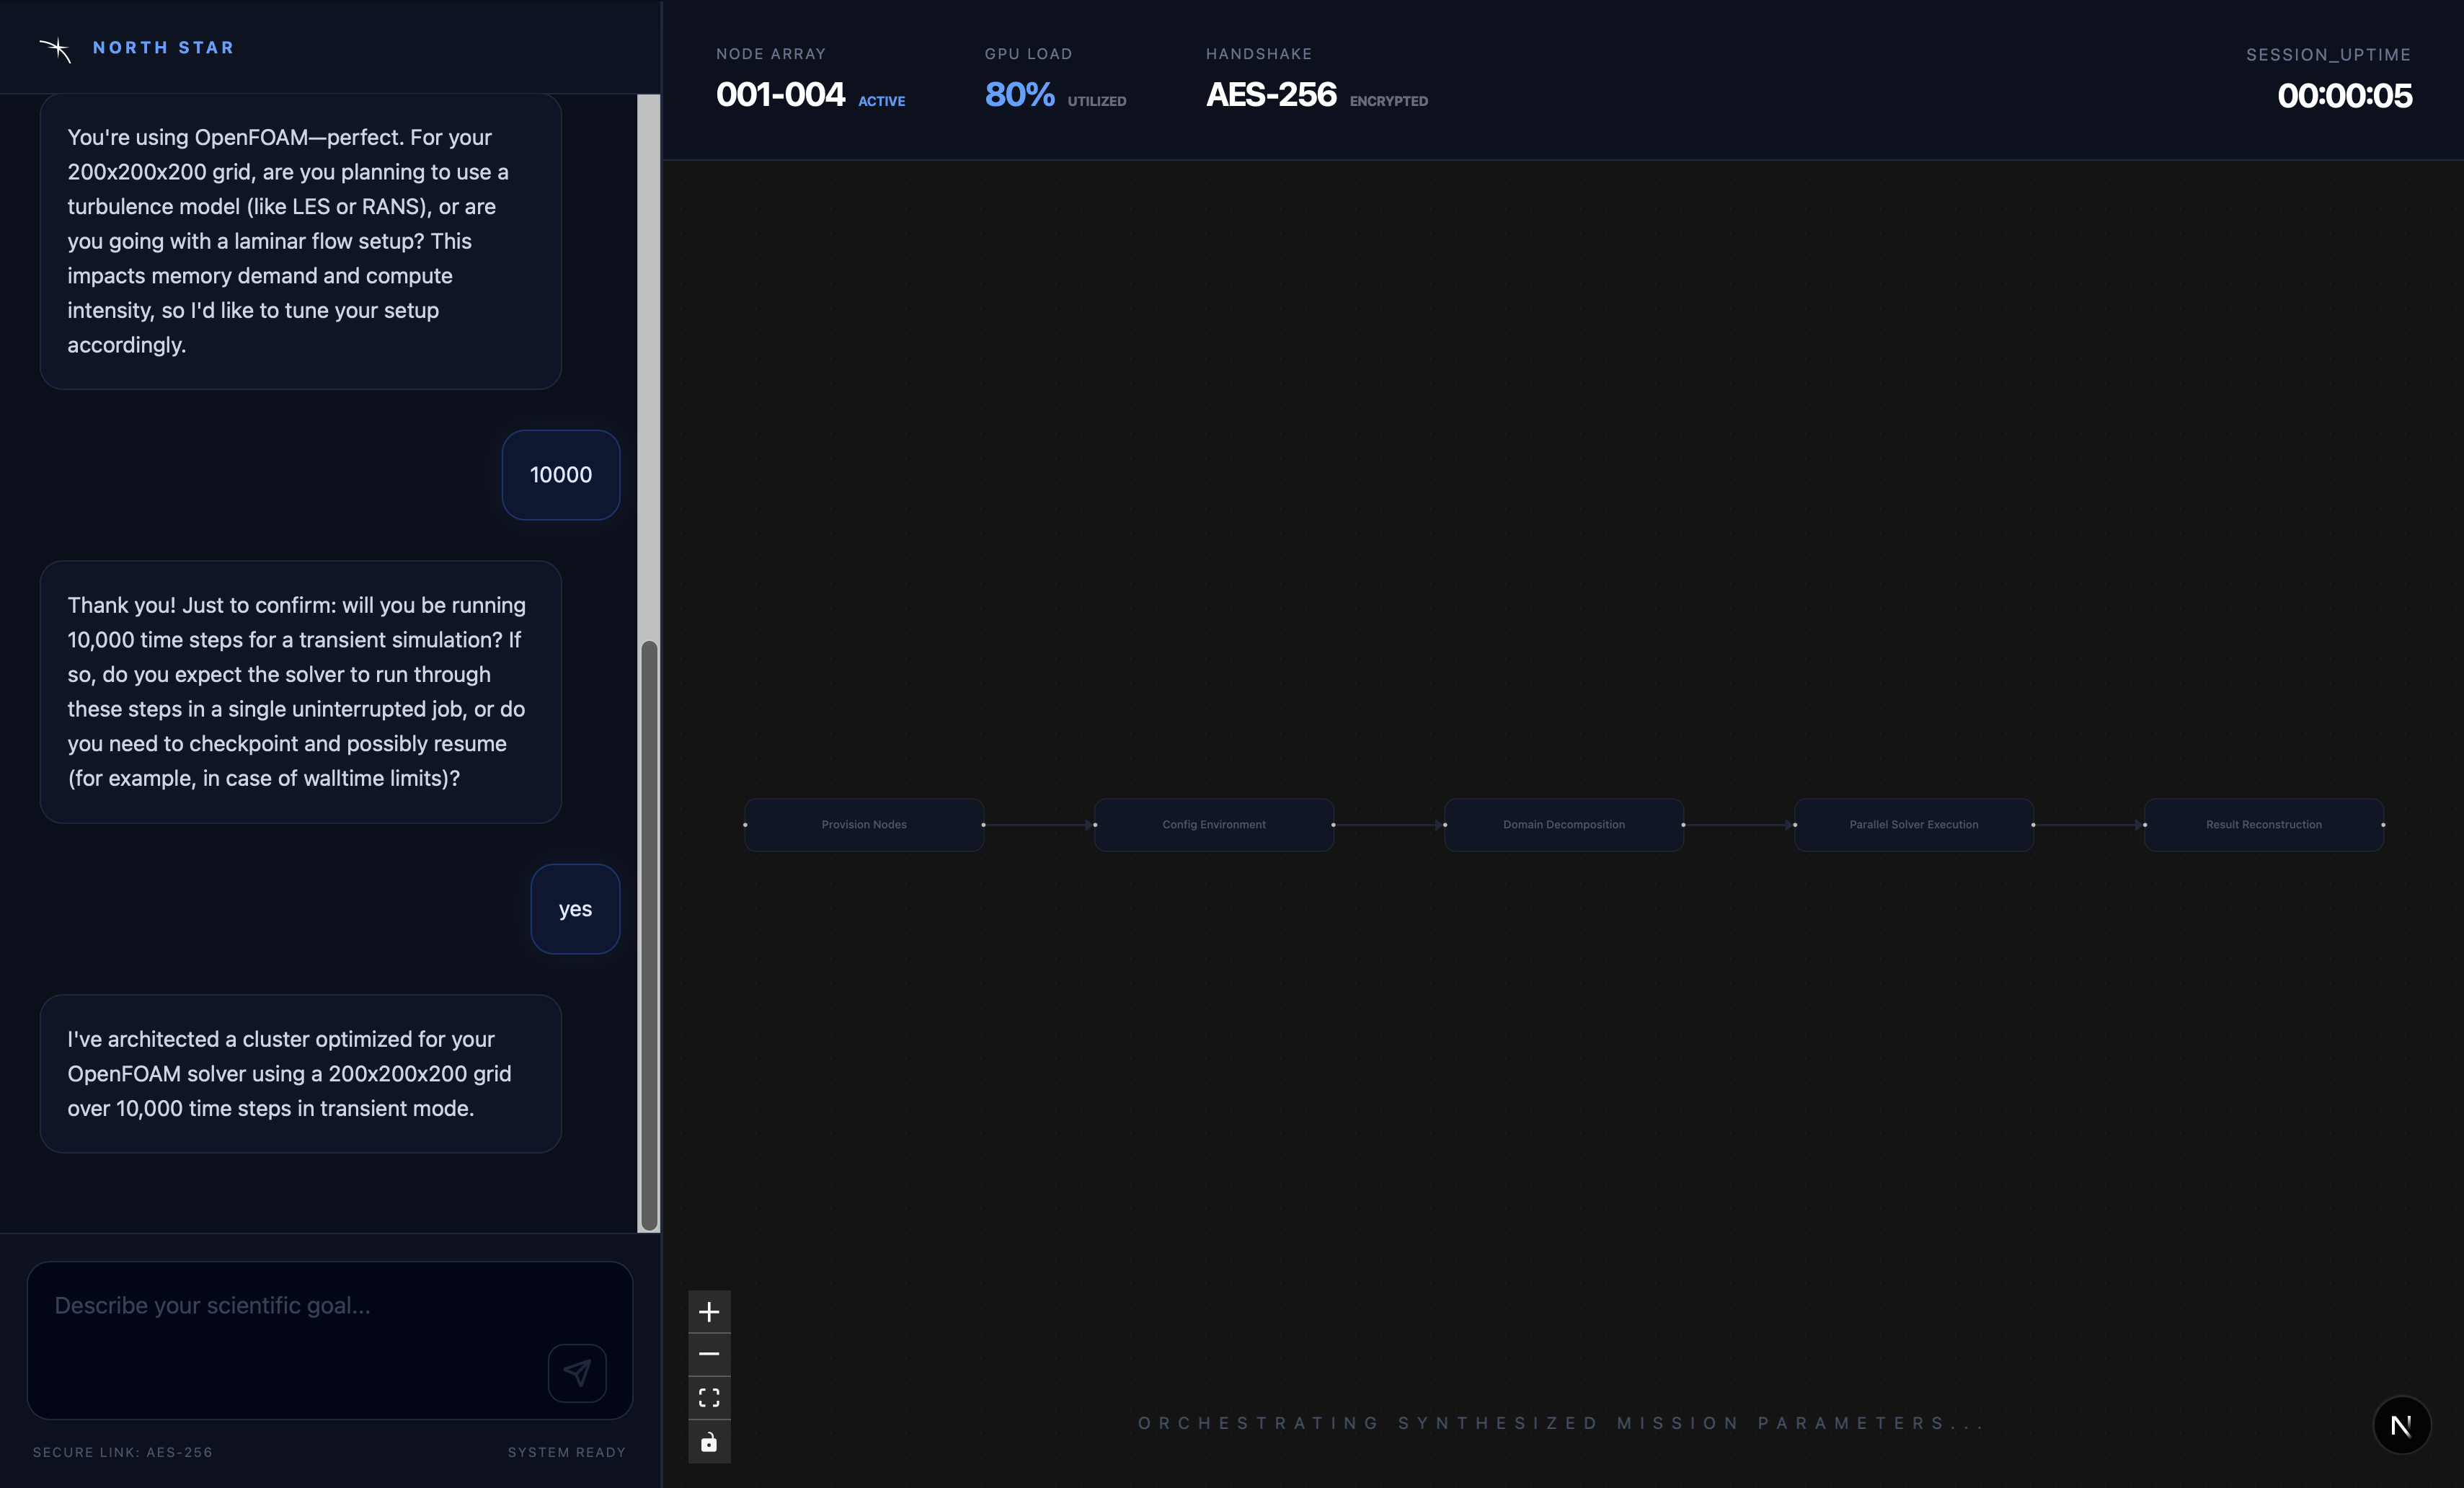Click the Result Reconstruction node

(x=2263, y=824)
